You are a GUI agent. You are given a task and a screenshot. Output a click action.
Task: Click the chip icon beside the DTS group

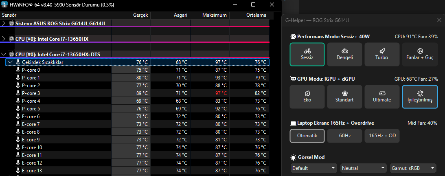coord(11,54)
